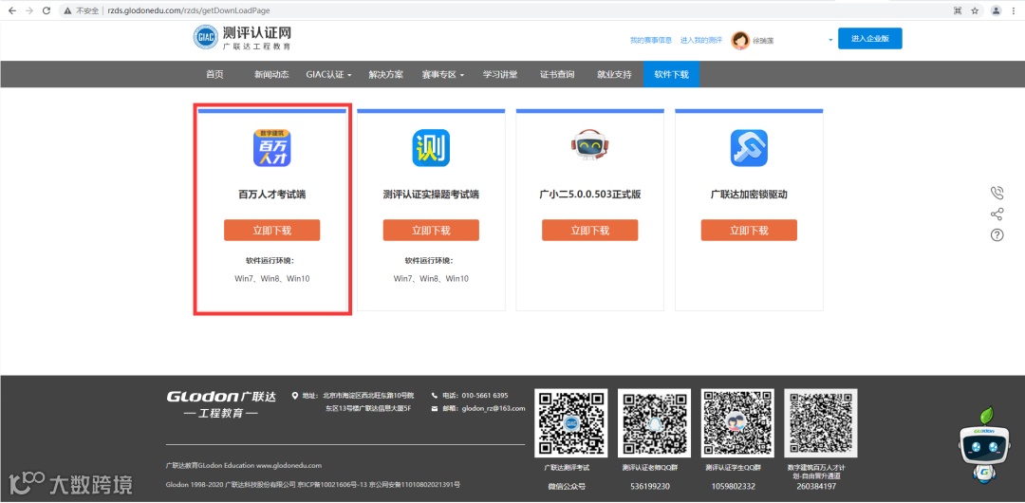The height and width of the screenshot is (503, 1025).
Task: Expand the GIAC认证 dropdown menu
Action: [x=328, y=75]
